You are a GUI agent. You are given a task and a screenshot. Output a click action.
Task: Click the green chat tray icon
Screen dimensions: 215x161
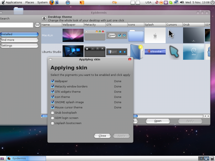171,2
